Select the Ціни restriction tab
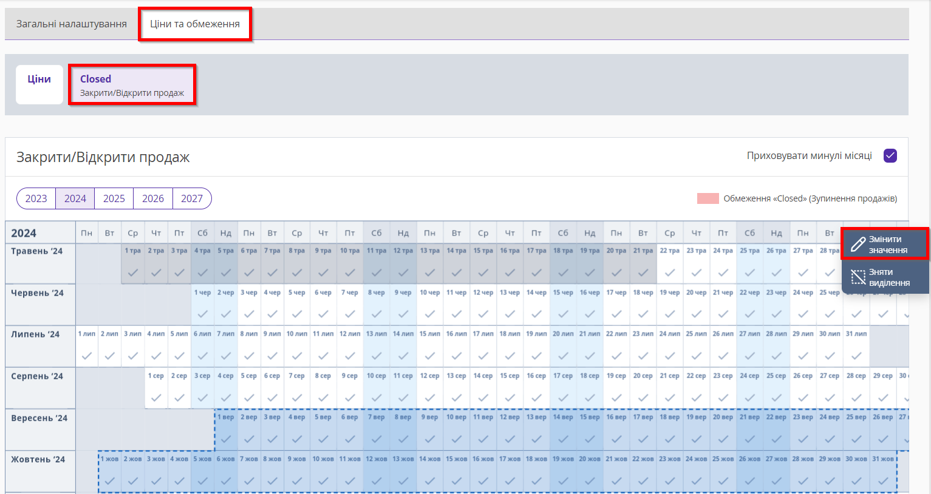This screenshot has height=494, width=931. [39, 84]
